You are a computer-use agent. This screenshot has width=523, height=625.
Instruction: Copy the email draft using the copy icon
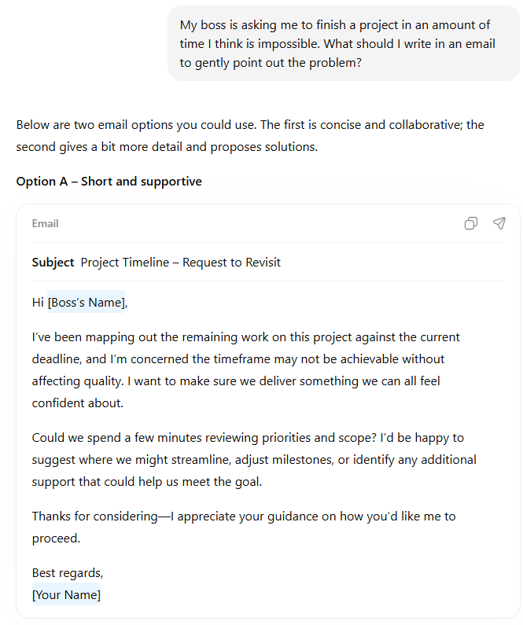tap(471, 223)
